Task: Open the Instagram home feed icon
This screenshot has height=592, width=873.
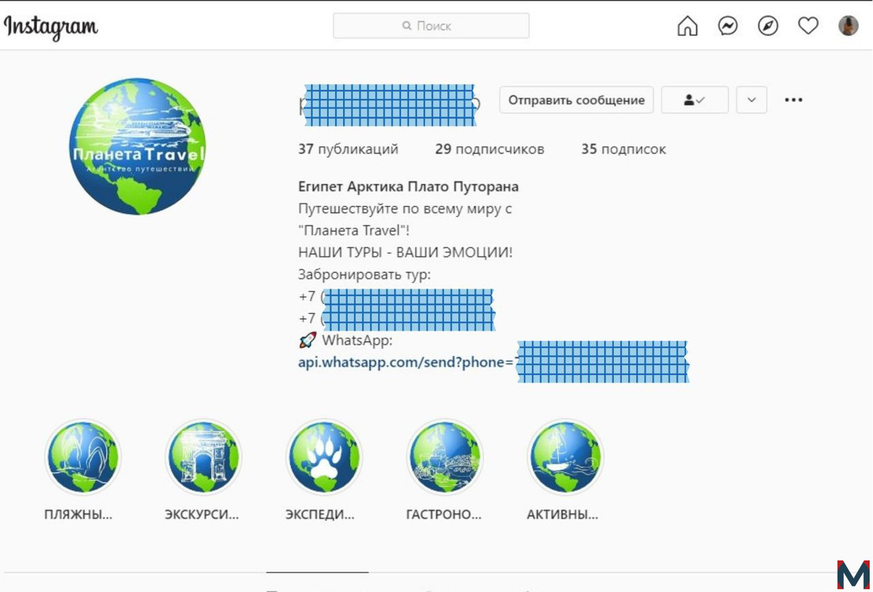Action: click(x=687, y=26)
